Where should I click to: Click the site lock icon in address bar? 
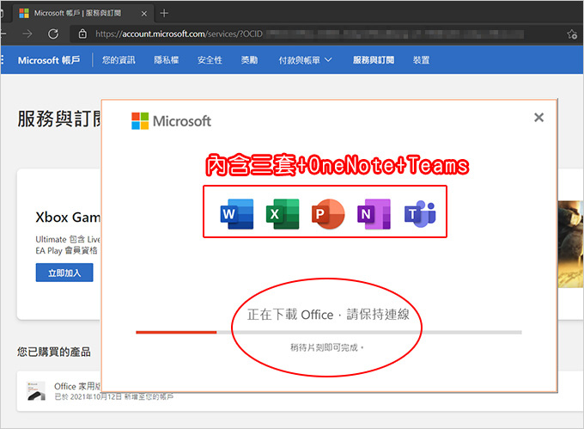[82, 34]
